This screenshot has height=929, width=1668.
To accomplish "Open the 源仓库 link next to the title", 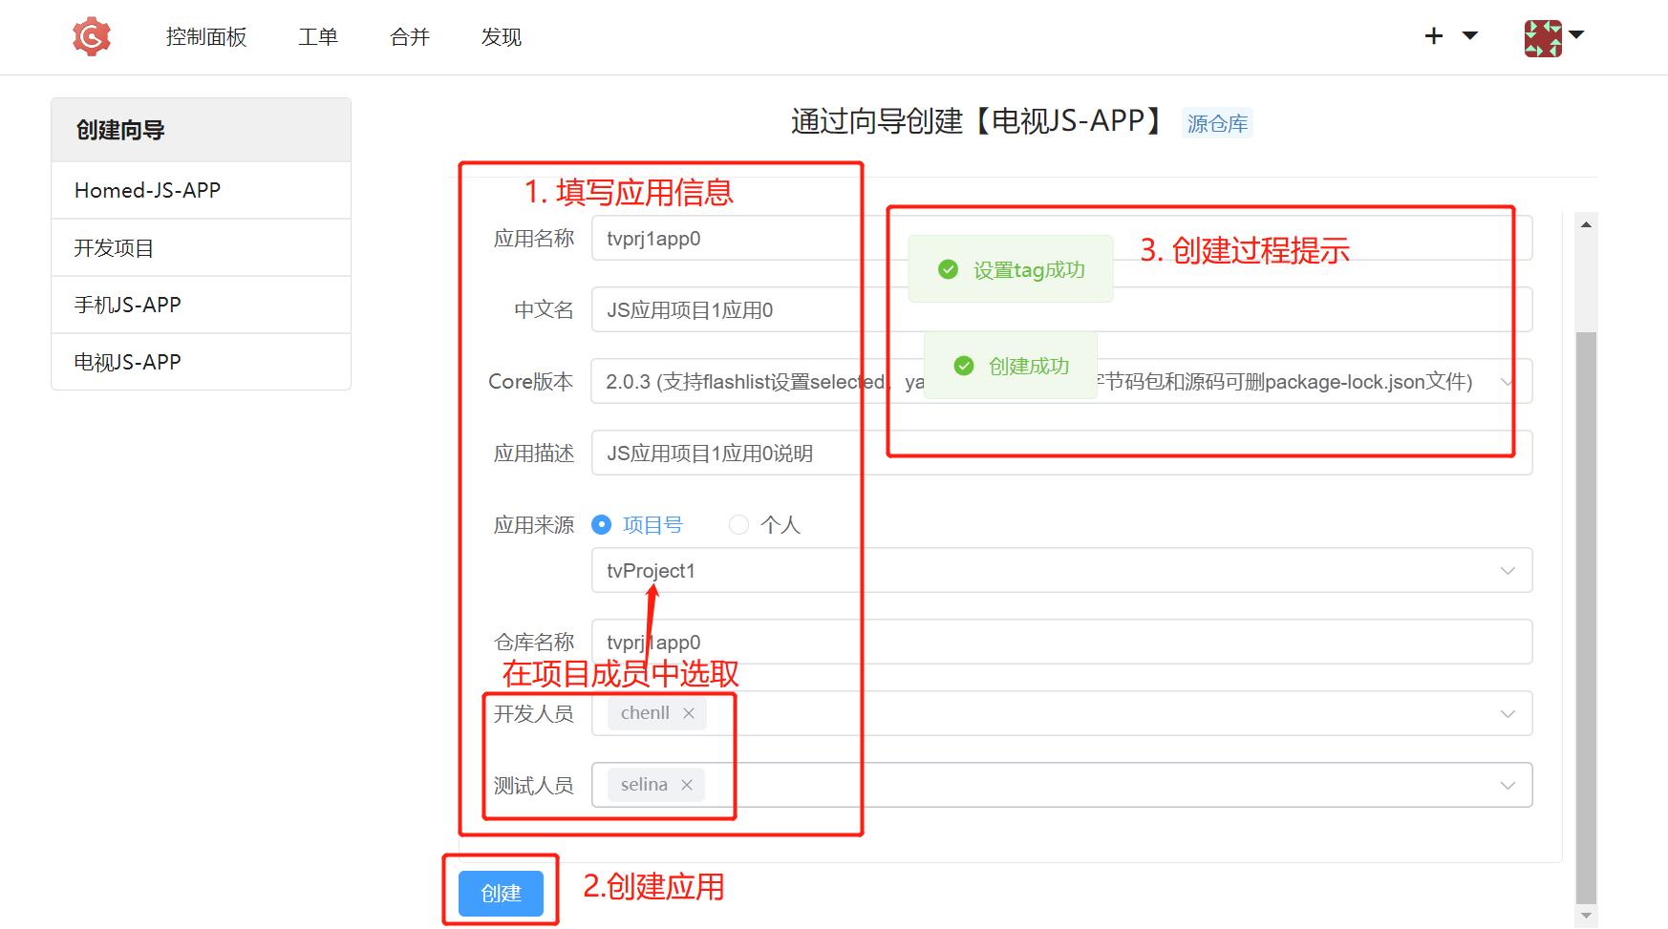I will 1217,122.
